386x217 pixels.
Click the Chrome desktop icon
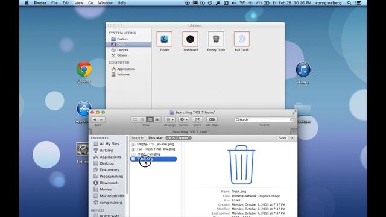coord(84,69)
